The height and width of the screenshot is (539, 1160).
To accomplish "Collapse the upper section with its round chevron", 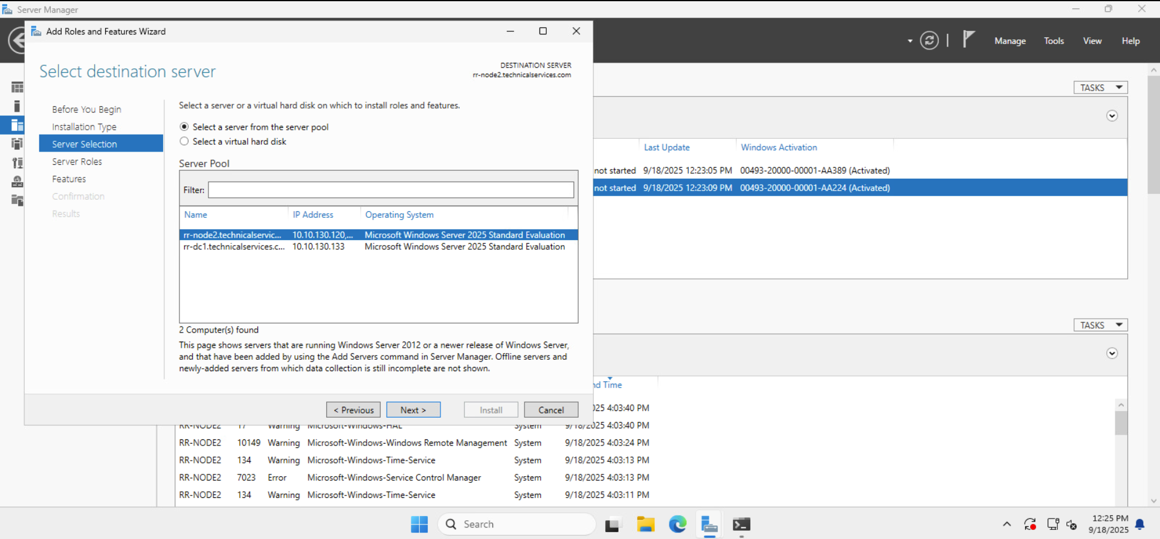I will click(1112, 116).
